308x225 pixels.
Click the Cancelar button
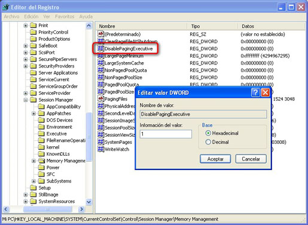pyautogui.click(x=251, y=159)
